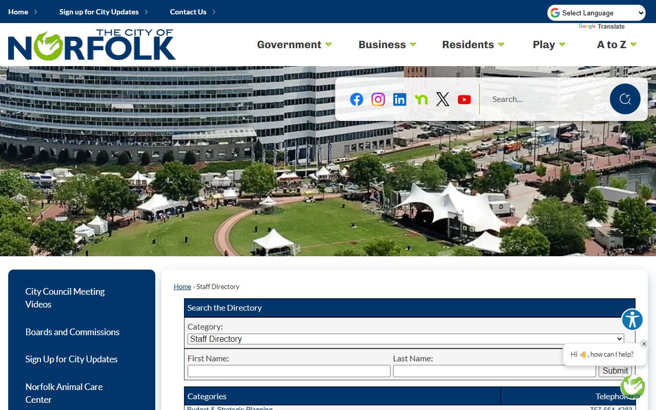Open the X (Twitter) social icon

click(x=443, y=99)
